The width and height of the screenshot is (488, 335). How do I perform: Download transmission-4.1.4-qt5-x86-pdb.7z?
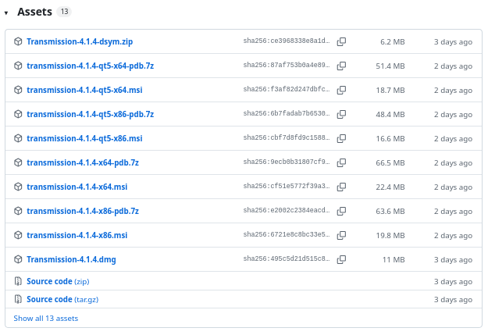pos(91,115)
